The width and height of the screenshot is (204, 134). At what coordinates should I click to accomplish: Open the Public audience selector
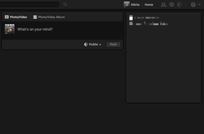pos(93,44)
